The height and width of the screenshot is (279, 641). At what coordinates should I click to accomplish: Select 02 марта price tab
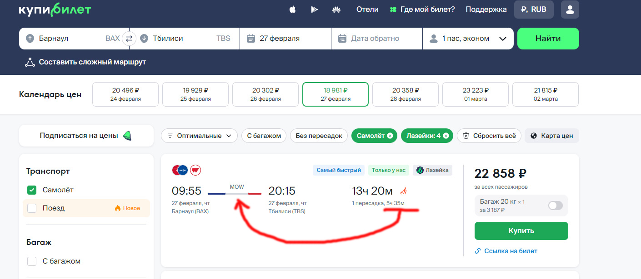pos(546,94)
